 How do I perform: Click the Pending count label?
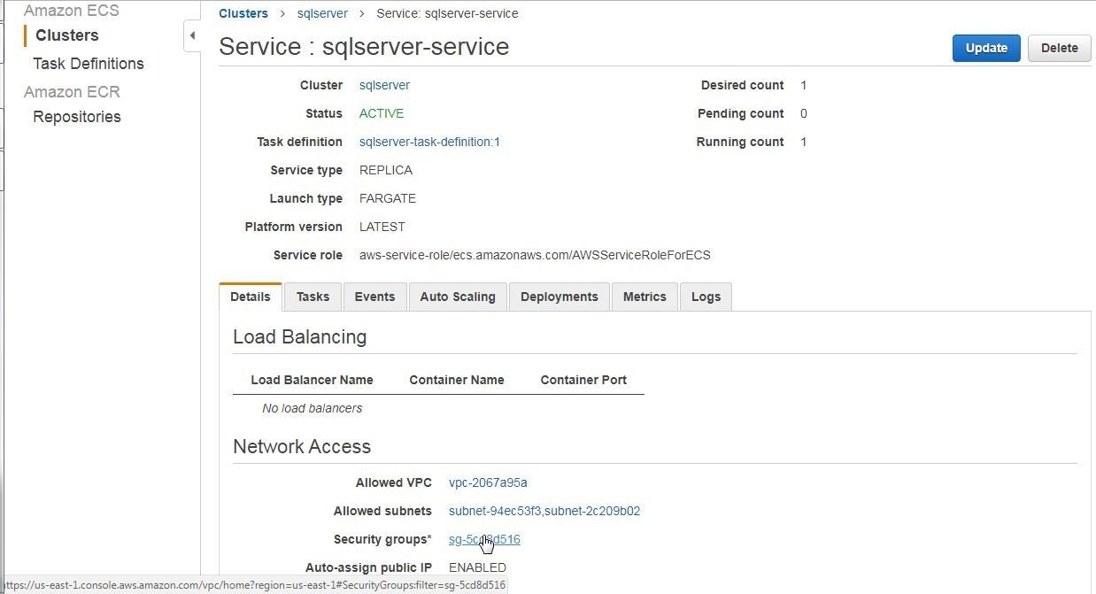[741, 113]
